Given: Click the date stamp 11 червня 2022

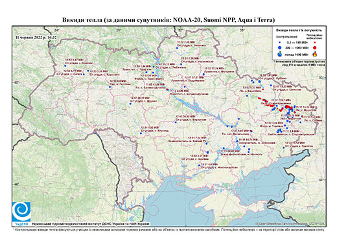Looking at the screenshot, I should pyautogui.click(x=36, y=37).
